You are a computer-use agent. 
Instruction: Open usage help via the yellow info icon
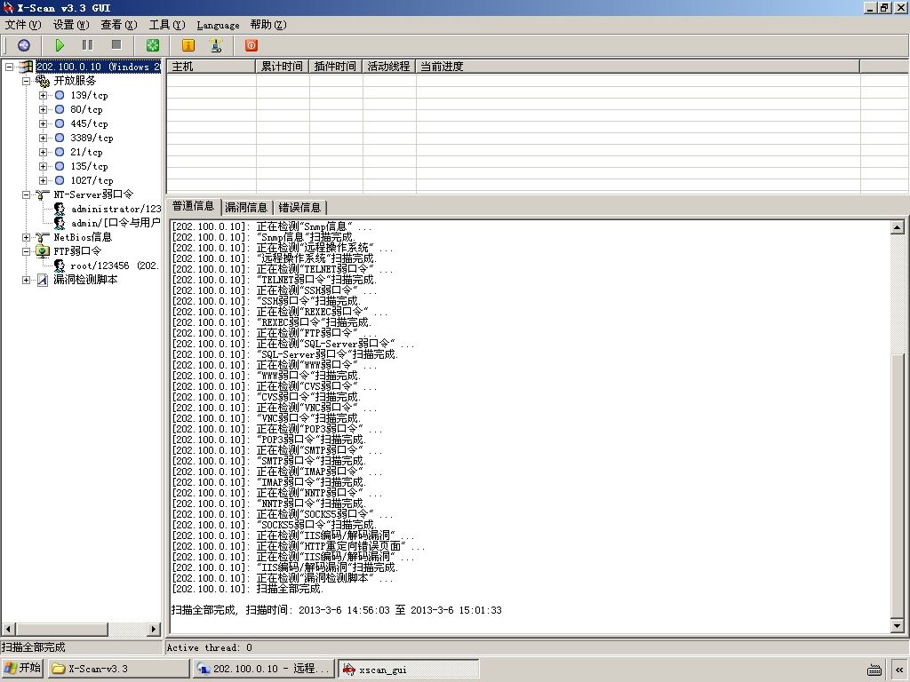tap(188, 45)
